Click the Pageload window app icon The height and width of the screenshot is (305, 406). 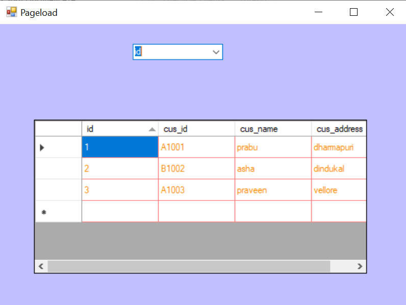pyautogui.click(x=11, y=12)
